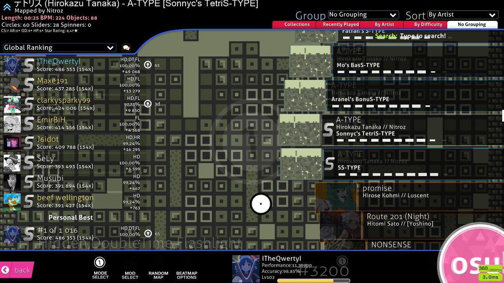Click replay arrow icon on Personal Best score
The width and height of the screenshot is (504, 283).
pos(148,234)
